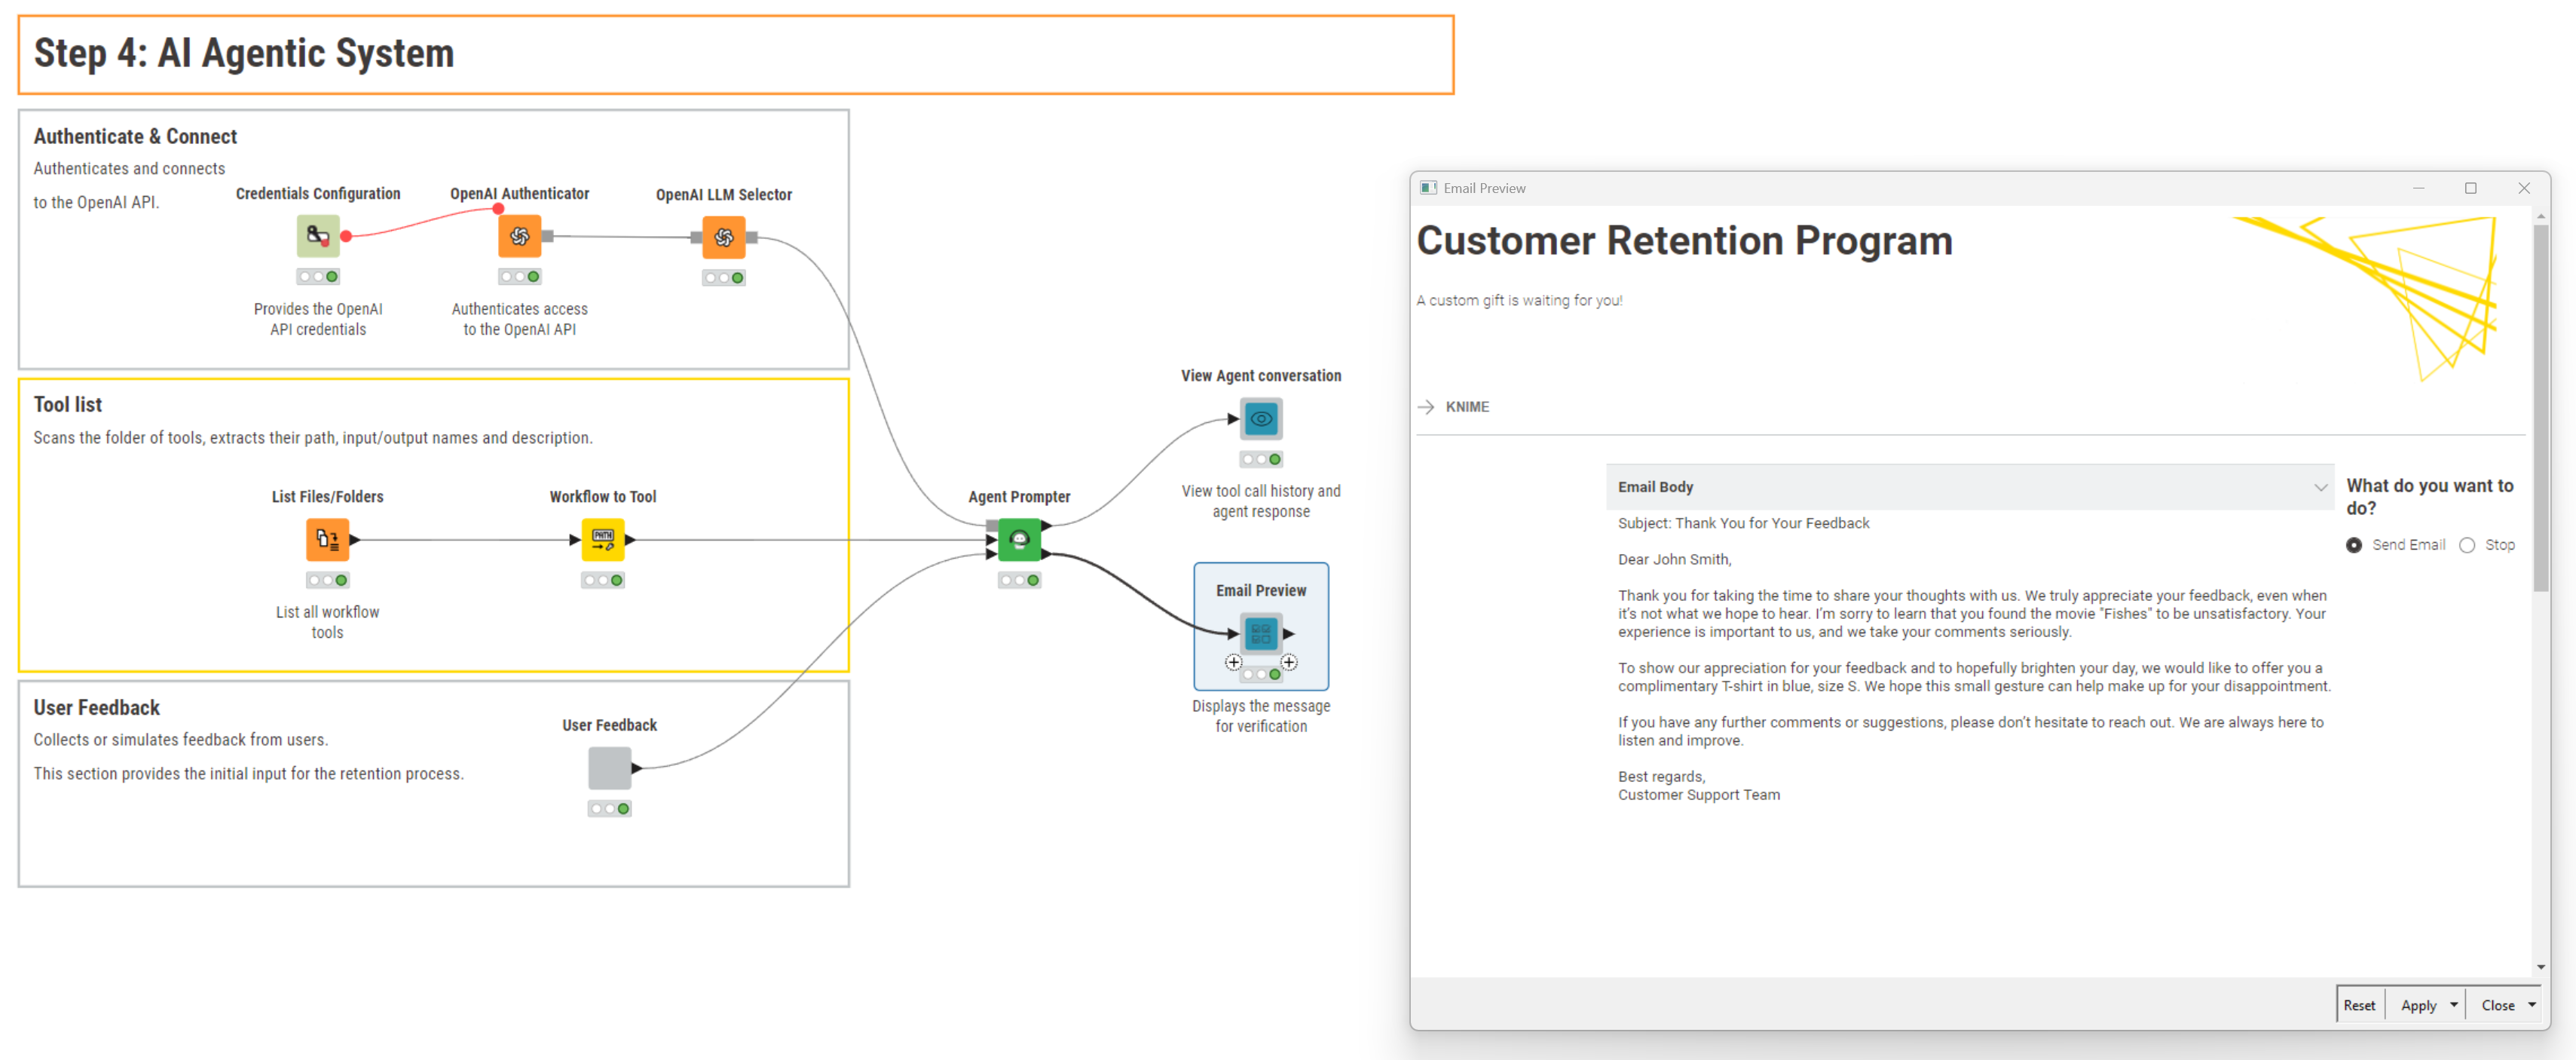Click the KNIME link
The image size is (2576, 1060).
[x=1467, y=407]
